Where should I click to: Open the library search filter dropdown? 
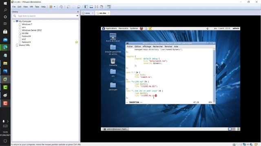[77, 16]
